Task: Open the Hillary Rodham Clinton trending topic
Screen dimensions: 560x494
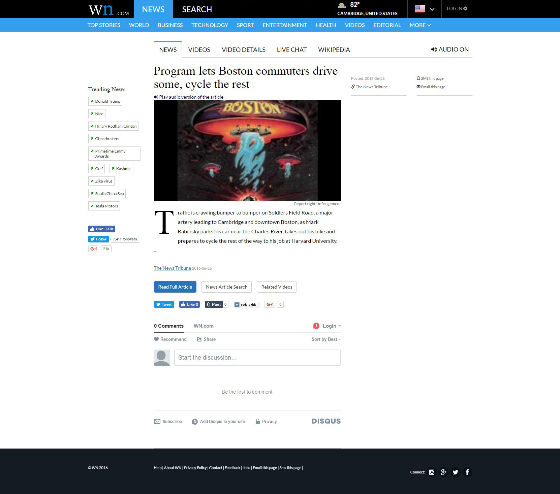Action: coord(113,126)
